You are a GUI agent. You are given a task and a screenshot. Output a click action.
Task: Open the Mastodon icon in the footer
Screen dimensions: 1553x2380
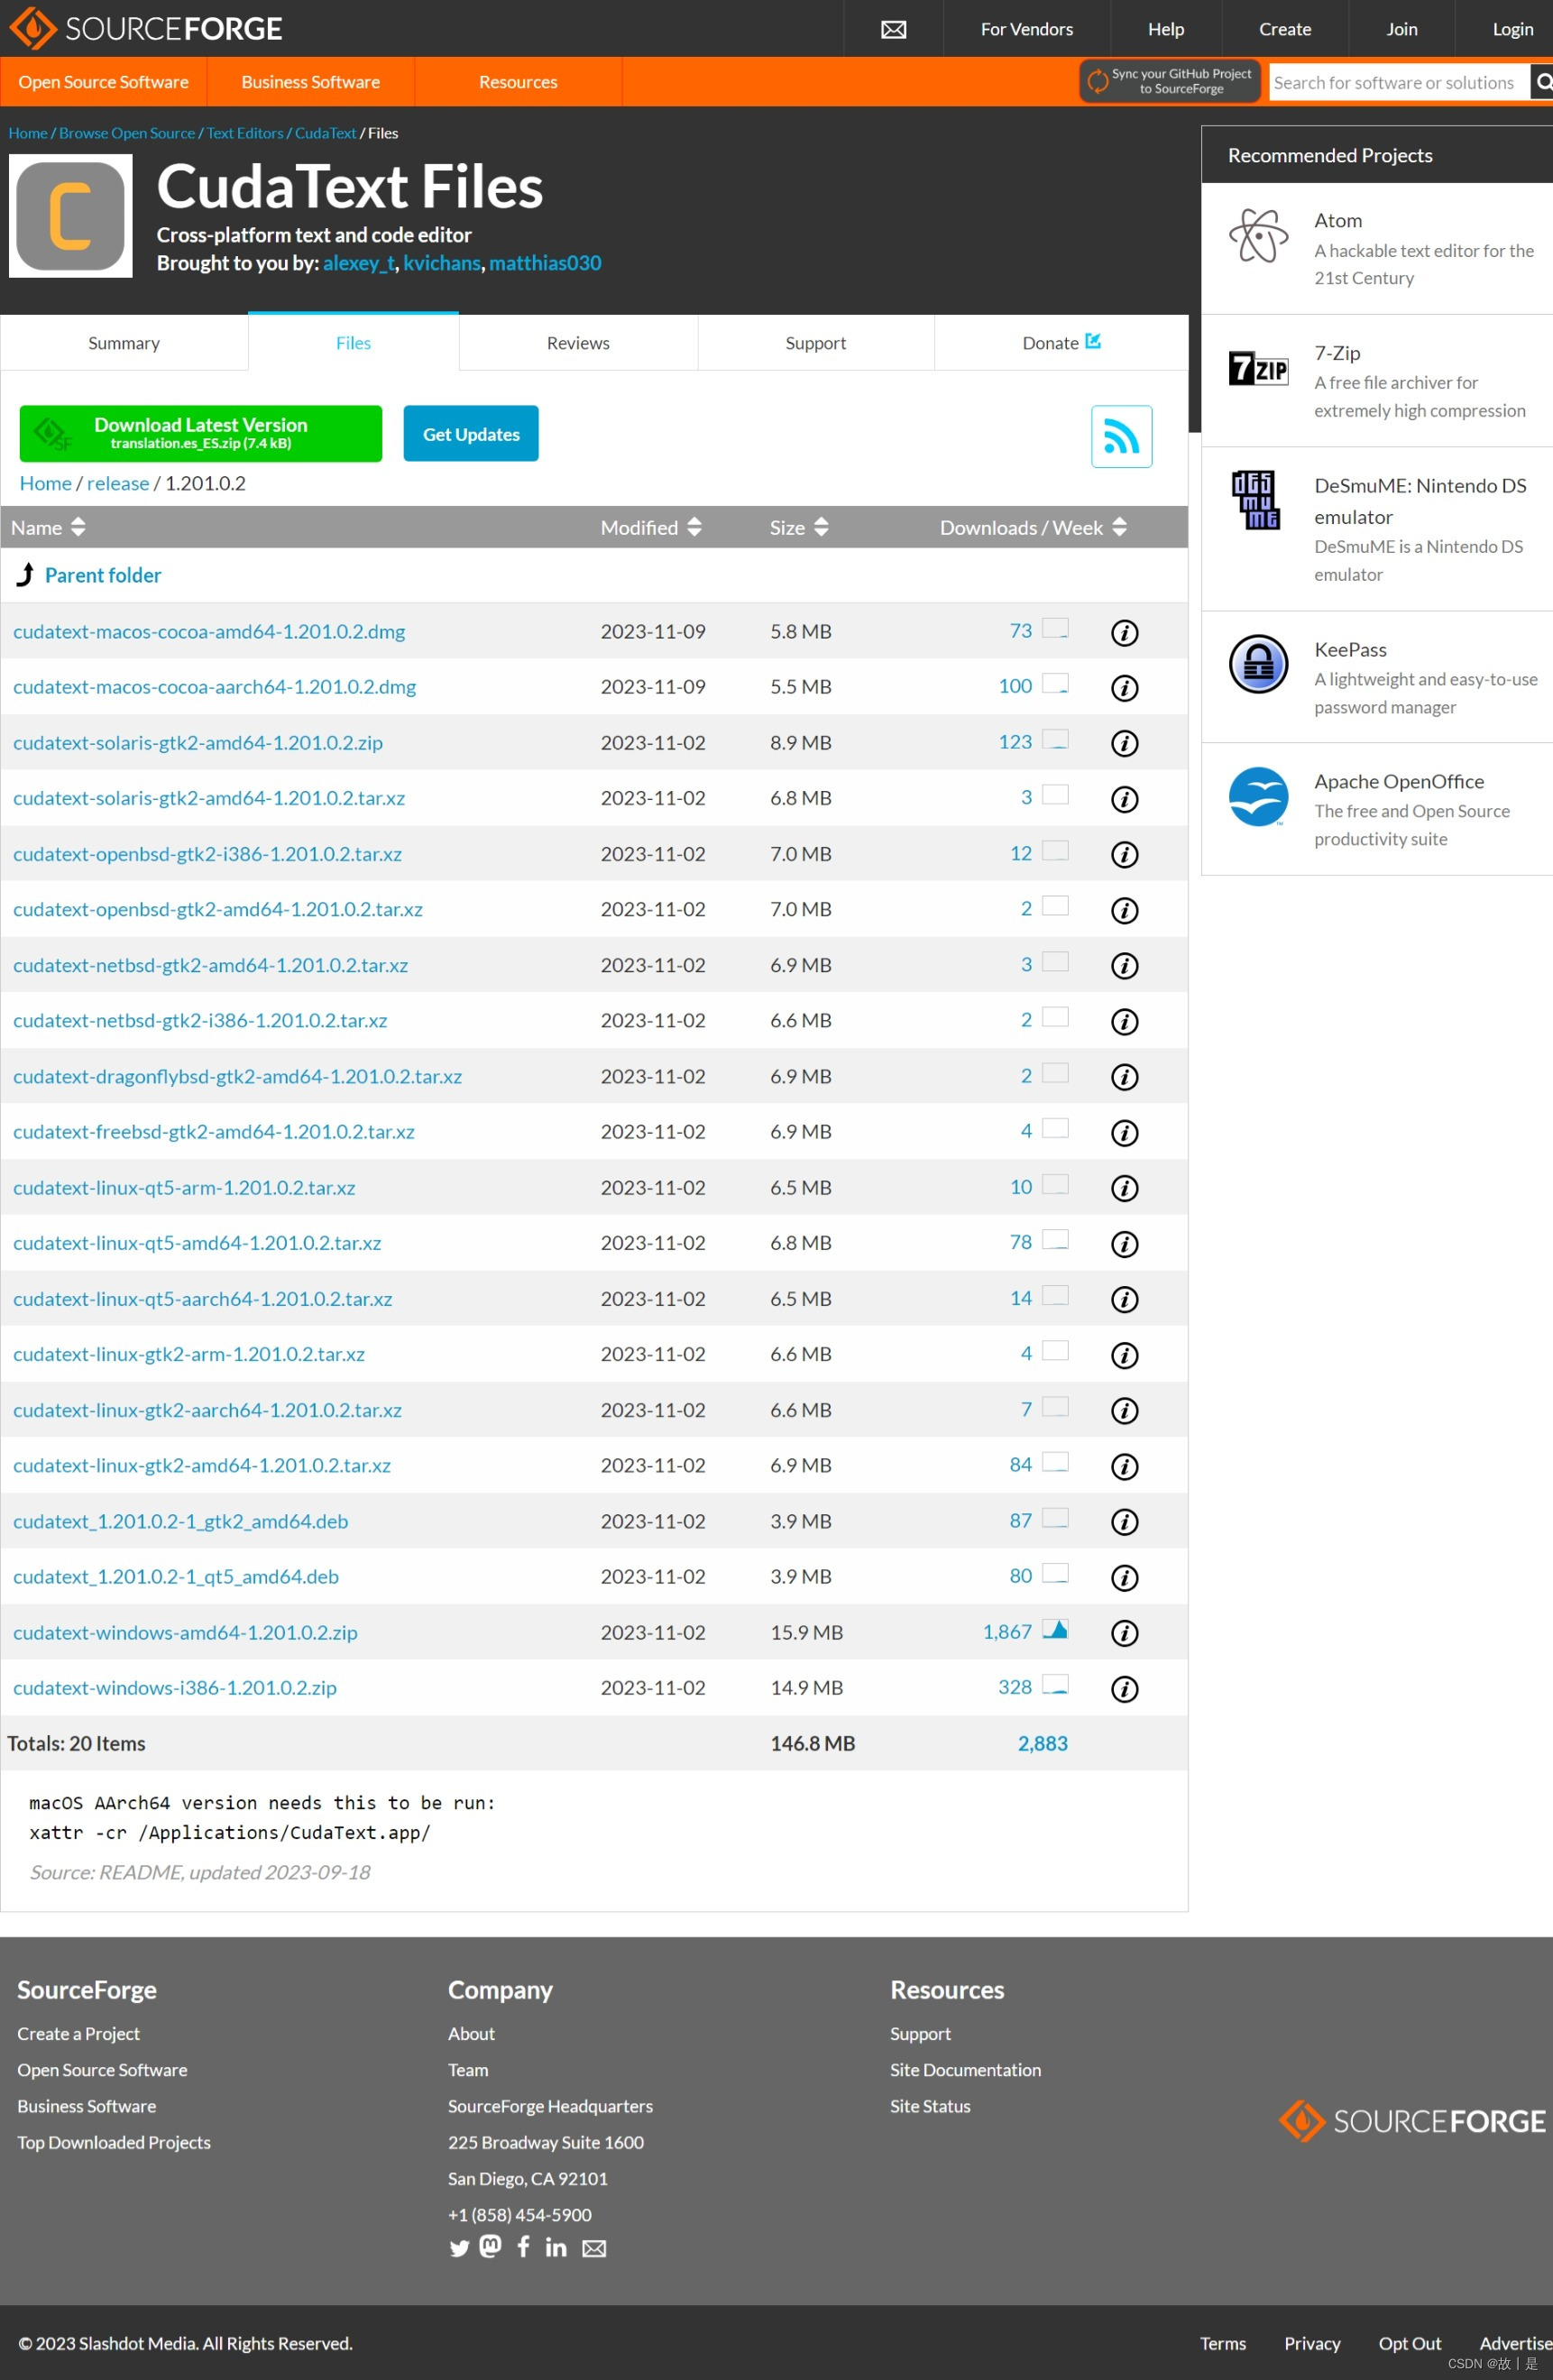490,2247
